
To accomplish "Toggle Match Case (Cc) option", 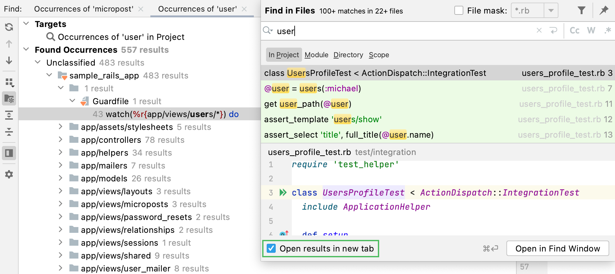I will coord(574,31).
